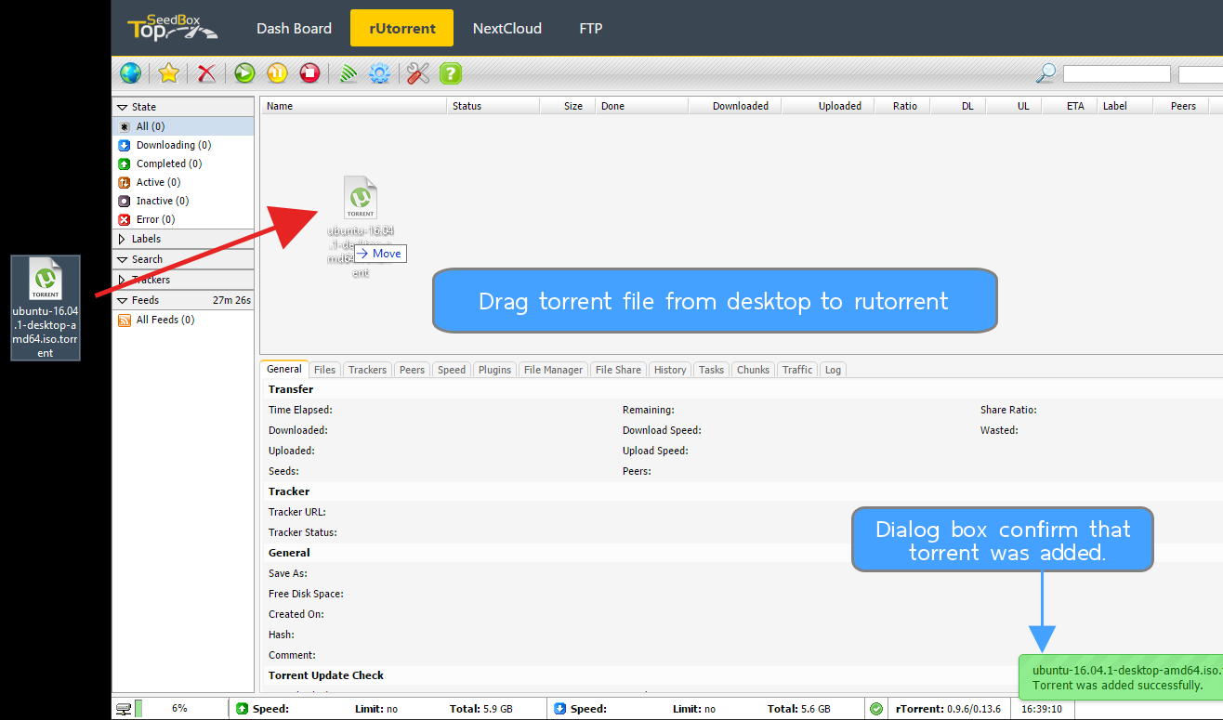Image resolution: width=1223 pixels, height=720 pixels.
Task: Open the File Manager tab
Action: pos(553,370)
